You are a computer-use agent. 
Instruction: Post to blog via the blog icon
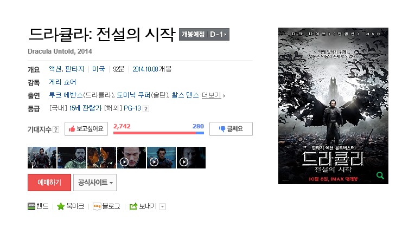click(97, 206)
